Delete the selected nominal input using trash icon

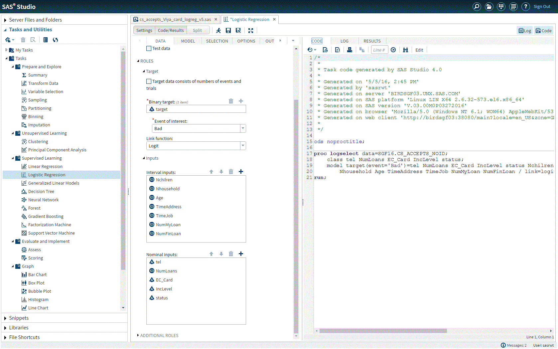[231, 254]
